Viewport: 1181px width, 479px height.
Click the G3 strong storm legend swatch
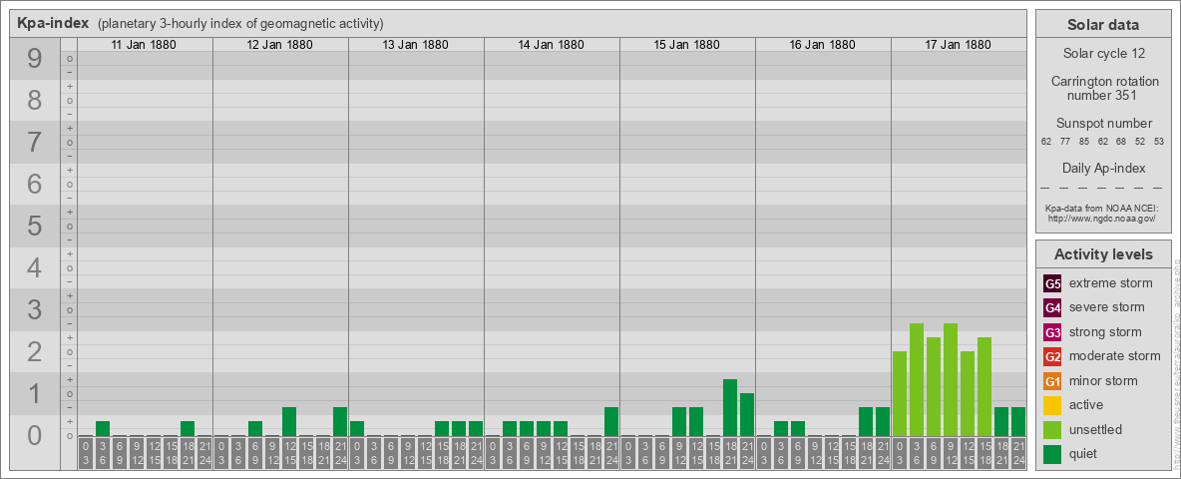1052,332
